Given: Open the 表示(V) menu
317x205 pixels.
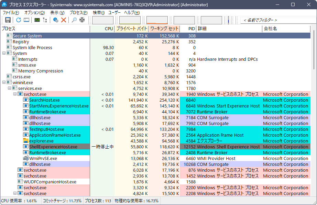Looking at the screenshot, I should 57,12.
